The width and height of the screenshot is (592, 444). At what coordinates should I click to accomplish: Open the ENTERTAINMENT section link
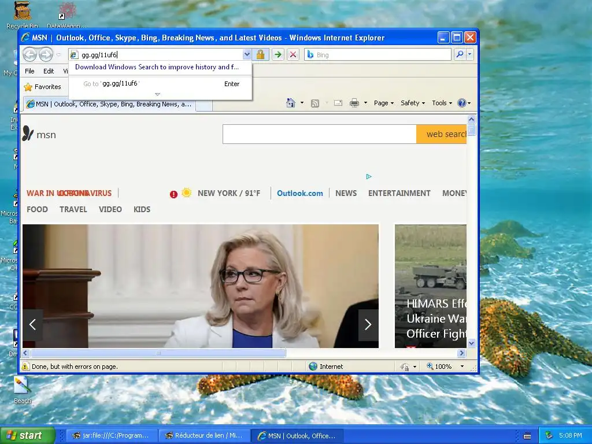pos(399,193)
